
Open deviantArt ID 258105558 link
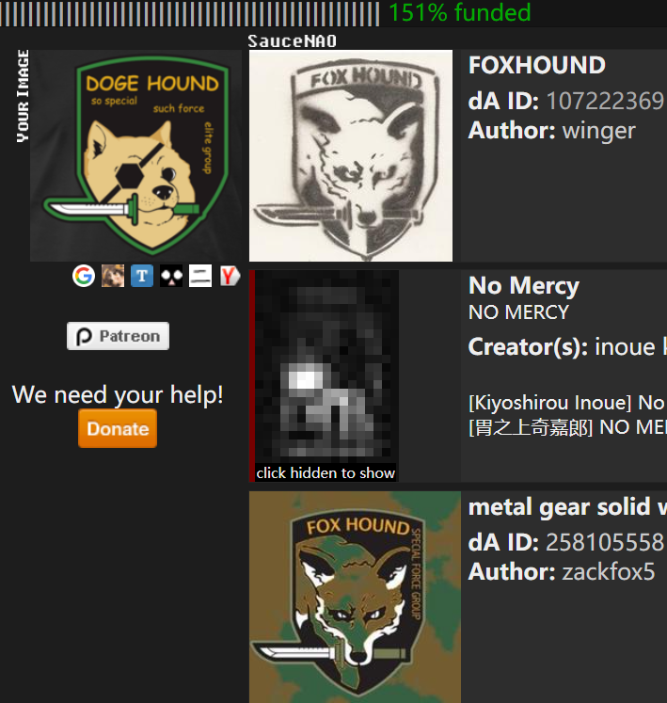coord(605,542)
